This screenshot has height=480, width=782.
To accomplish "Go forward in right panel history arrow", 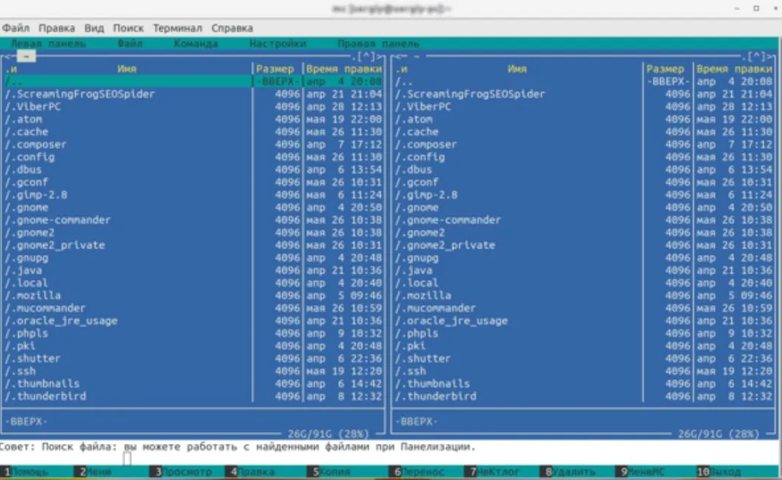I will [x=770, y=56].
